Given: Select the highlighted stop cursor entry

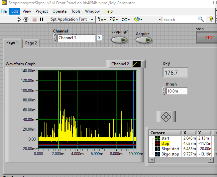Looking at the screenshot, I should pos(165,144).
